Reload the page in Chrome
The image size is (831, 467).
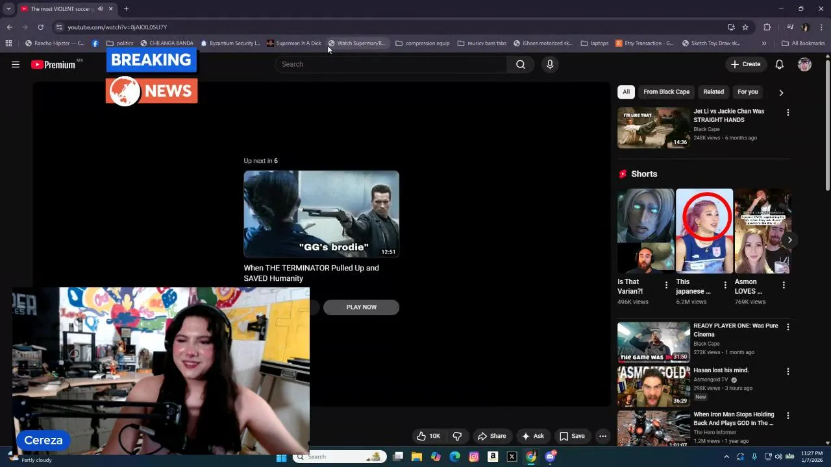click(40, 27)
